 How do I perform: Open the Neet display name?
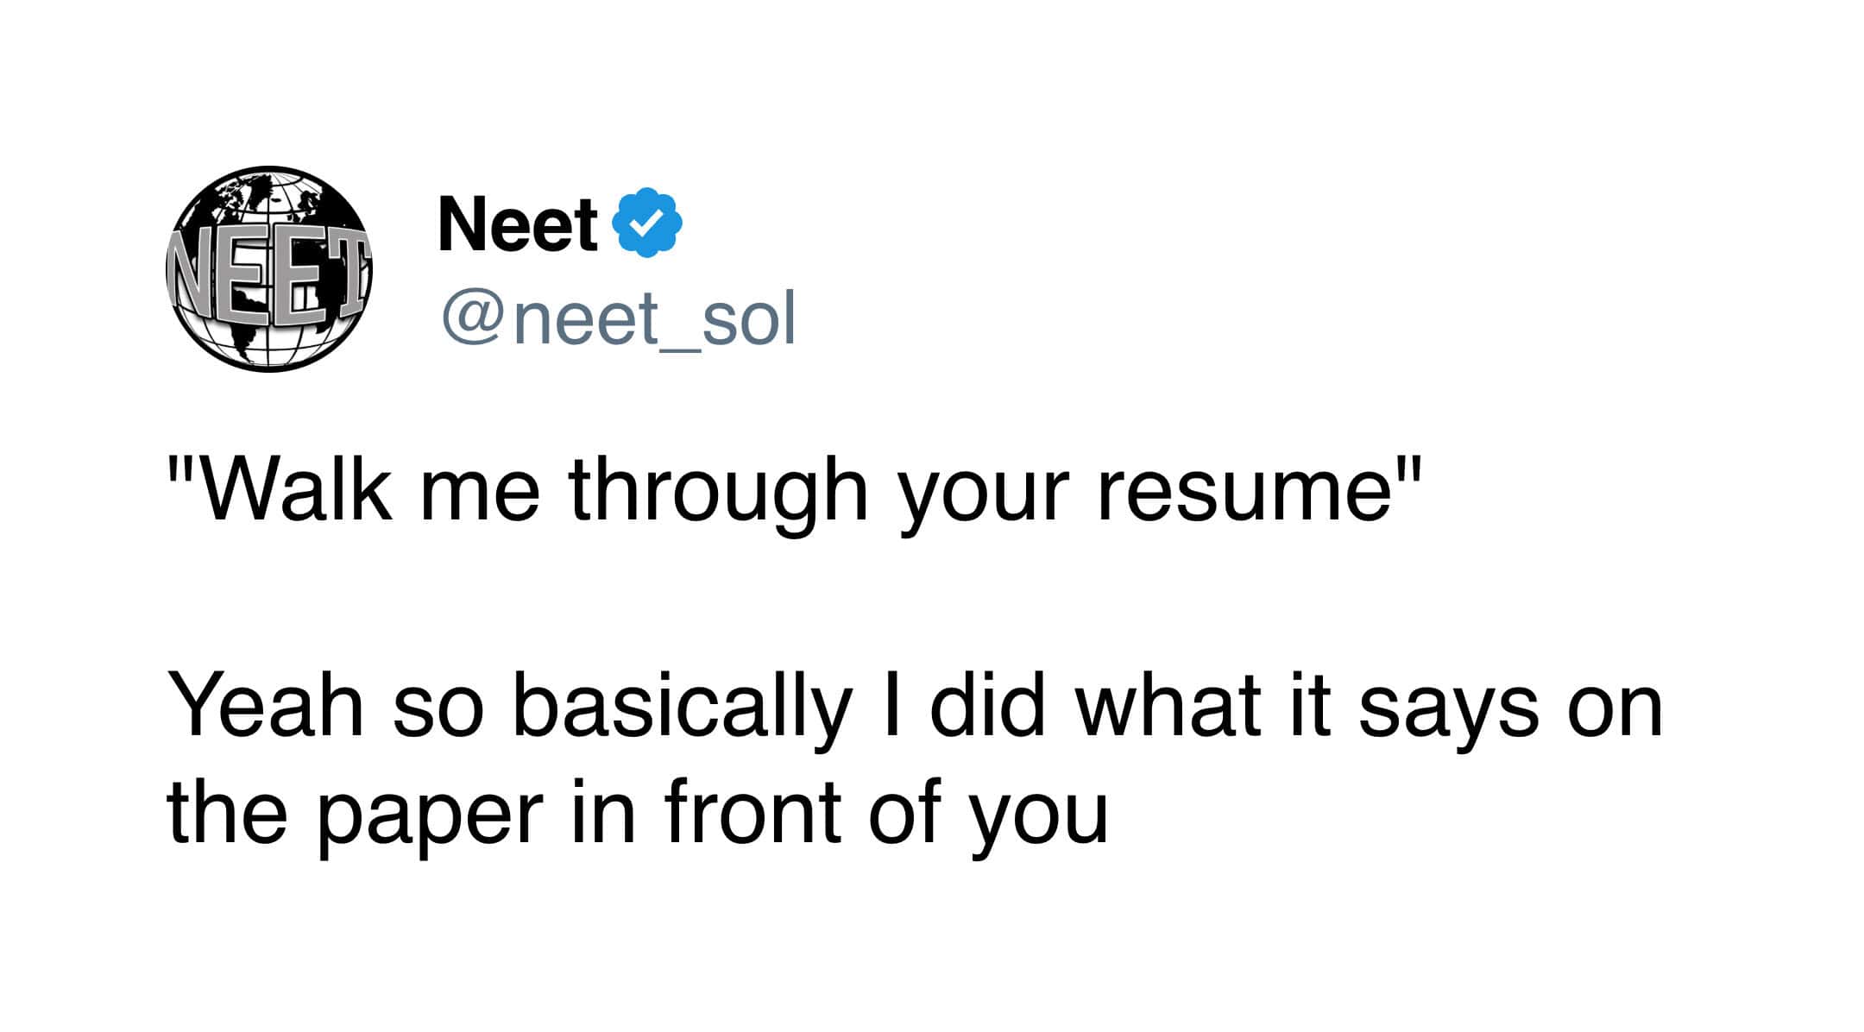pos(518,224)
